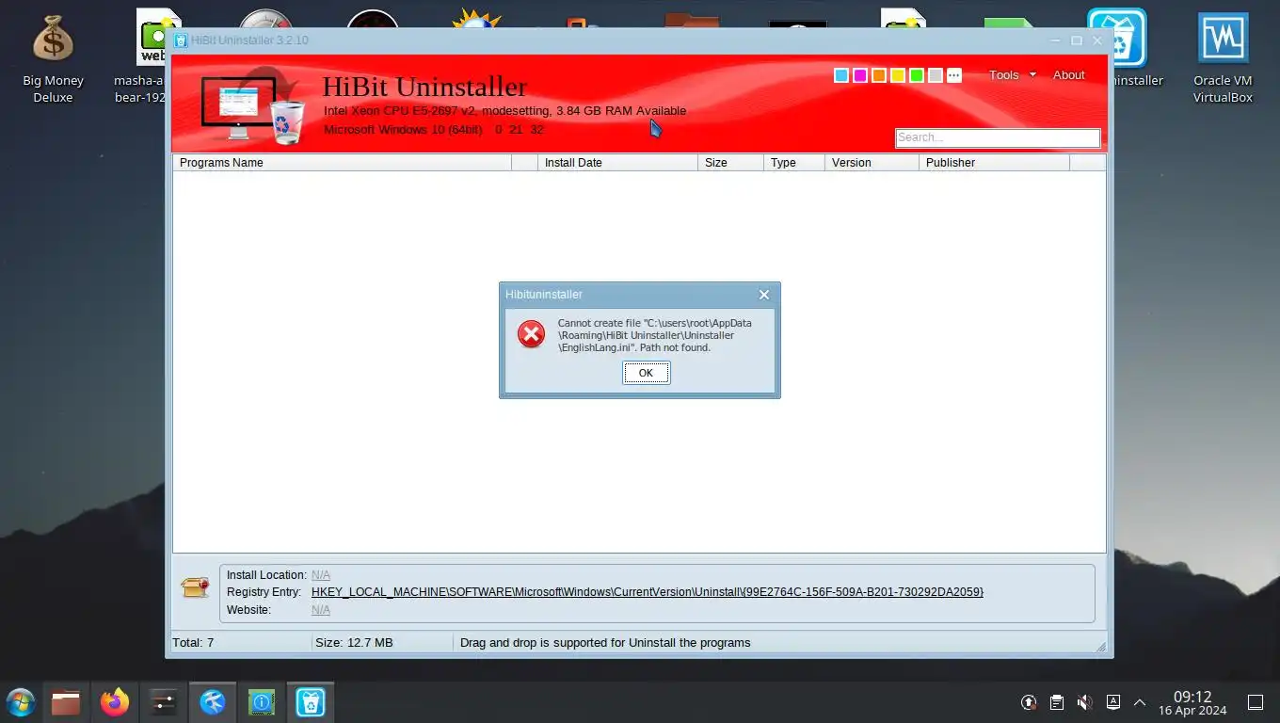Sort list by the Type column header
This screenshot has width=1280, height=723.
[x=793, y=163]
